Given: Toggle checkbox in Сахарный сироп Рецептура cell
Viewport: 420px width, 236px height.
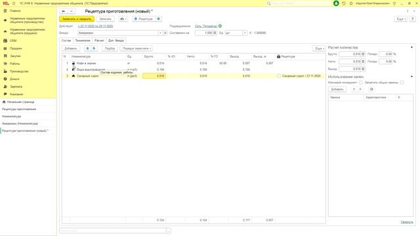Looking at the screenshot, I should point(278,76).
